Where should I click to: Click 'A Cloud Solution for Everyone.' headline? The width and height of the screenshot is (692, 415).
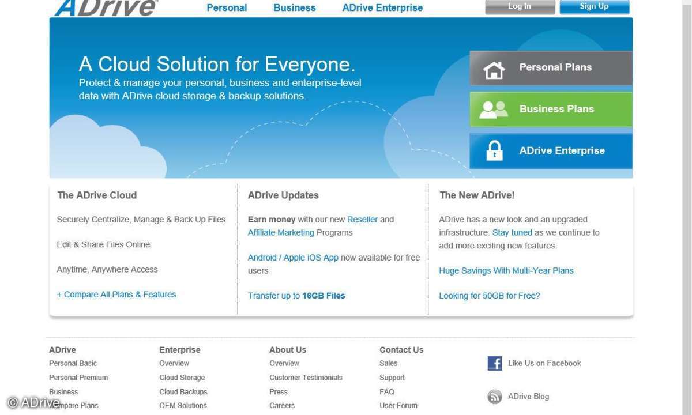(217, 64)
